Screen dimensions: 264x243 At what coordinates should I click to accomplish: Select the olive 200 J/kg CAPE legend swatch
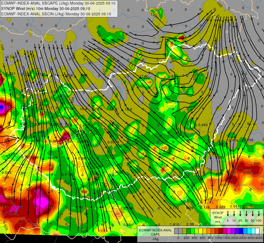pyautogui.click(x=184, y=231)
